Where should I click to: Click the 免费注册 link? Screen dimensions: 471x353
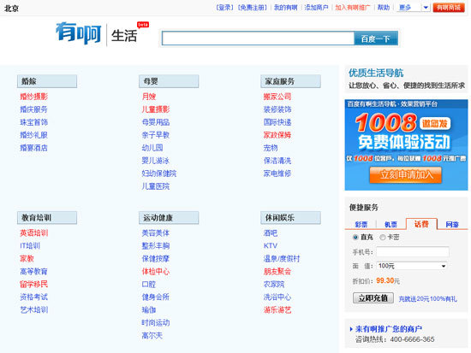(253, 8)
